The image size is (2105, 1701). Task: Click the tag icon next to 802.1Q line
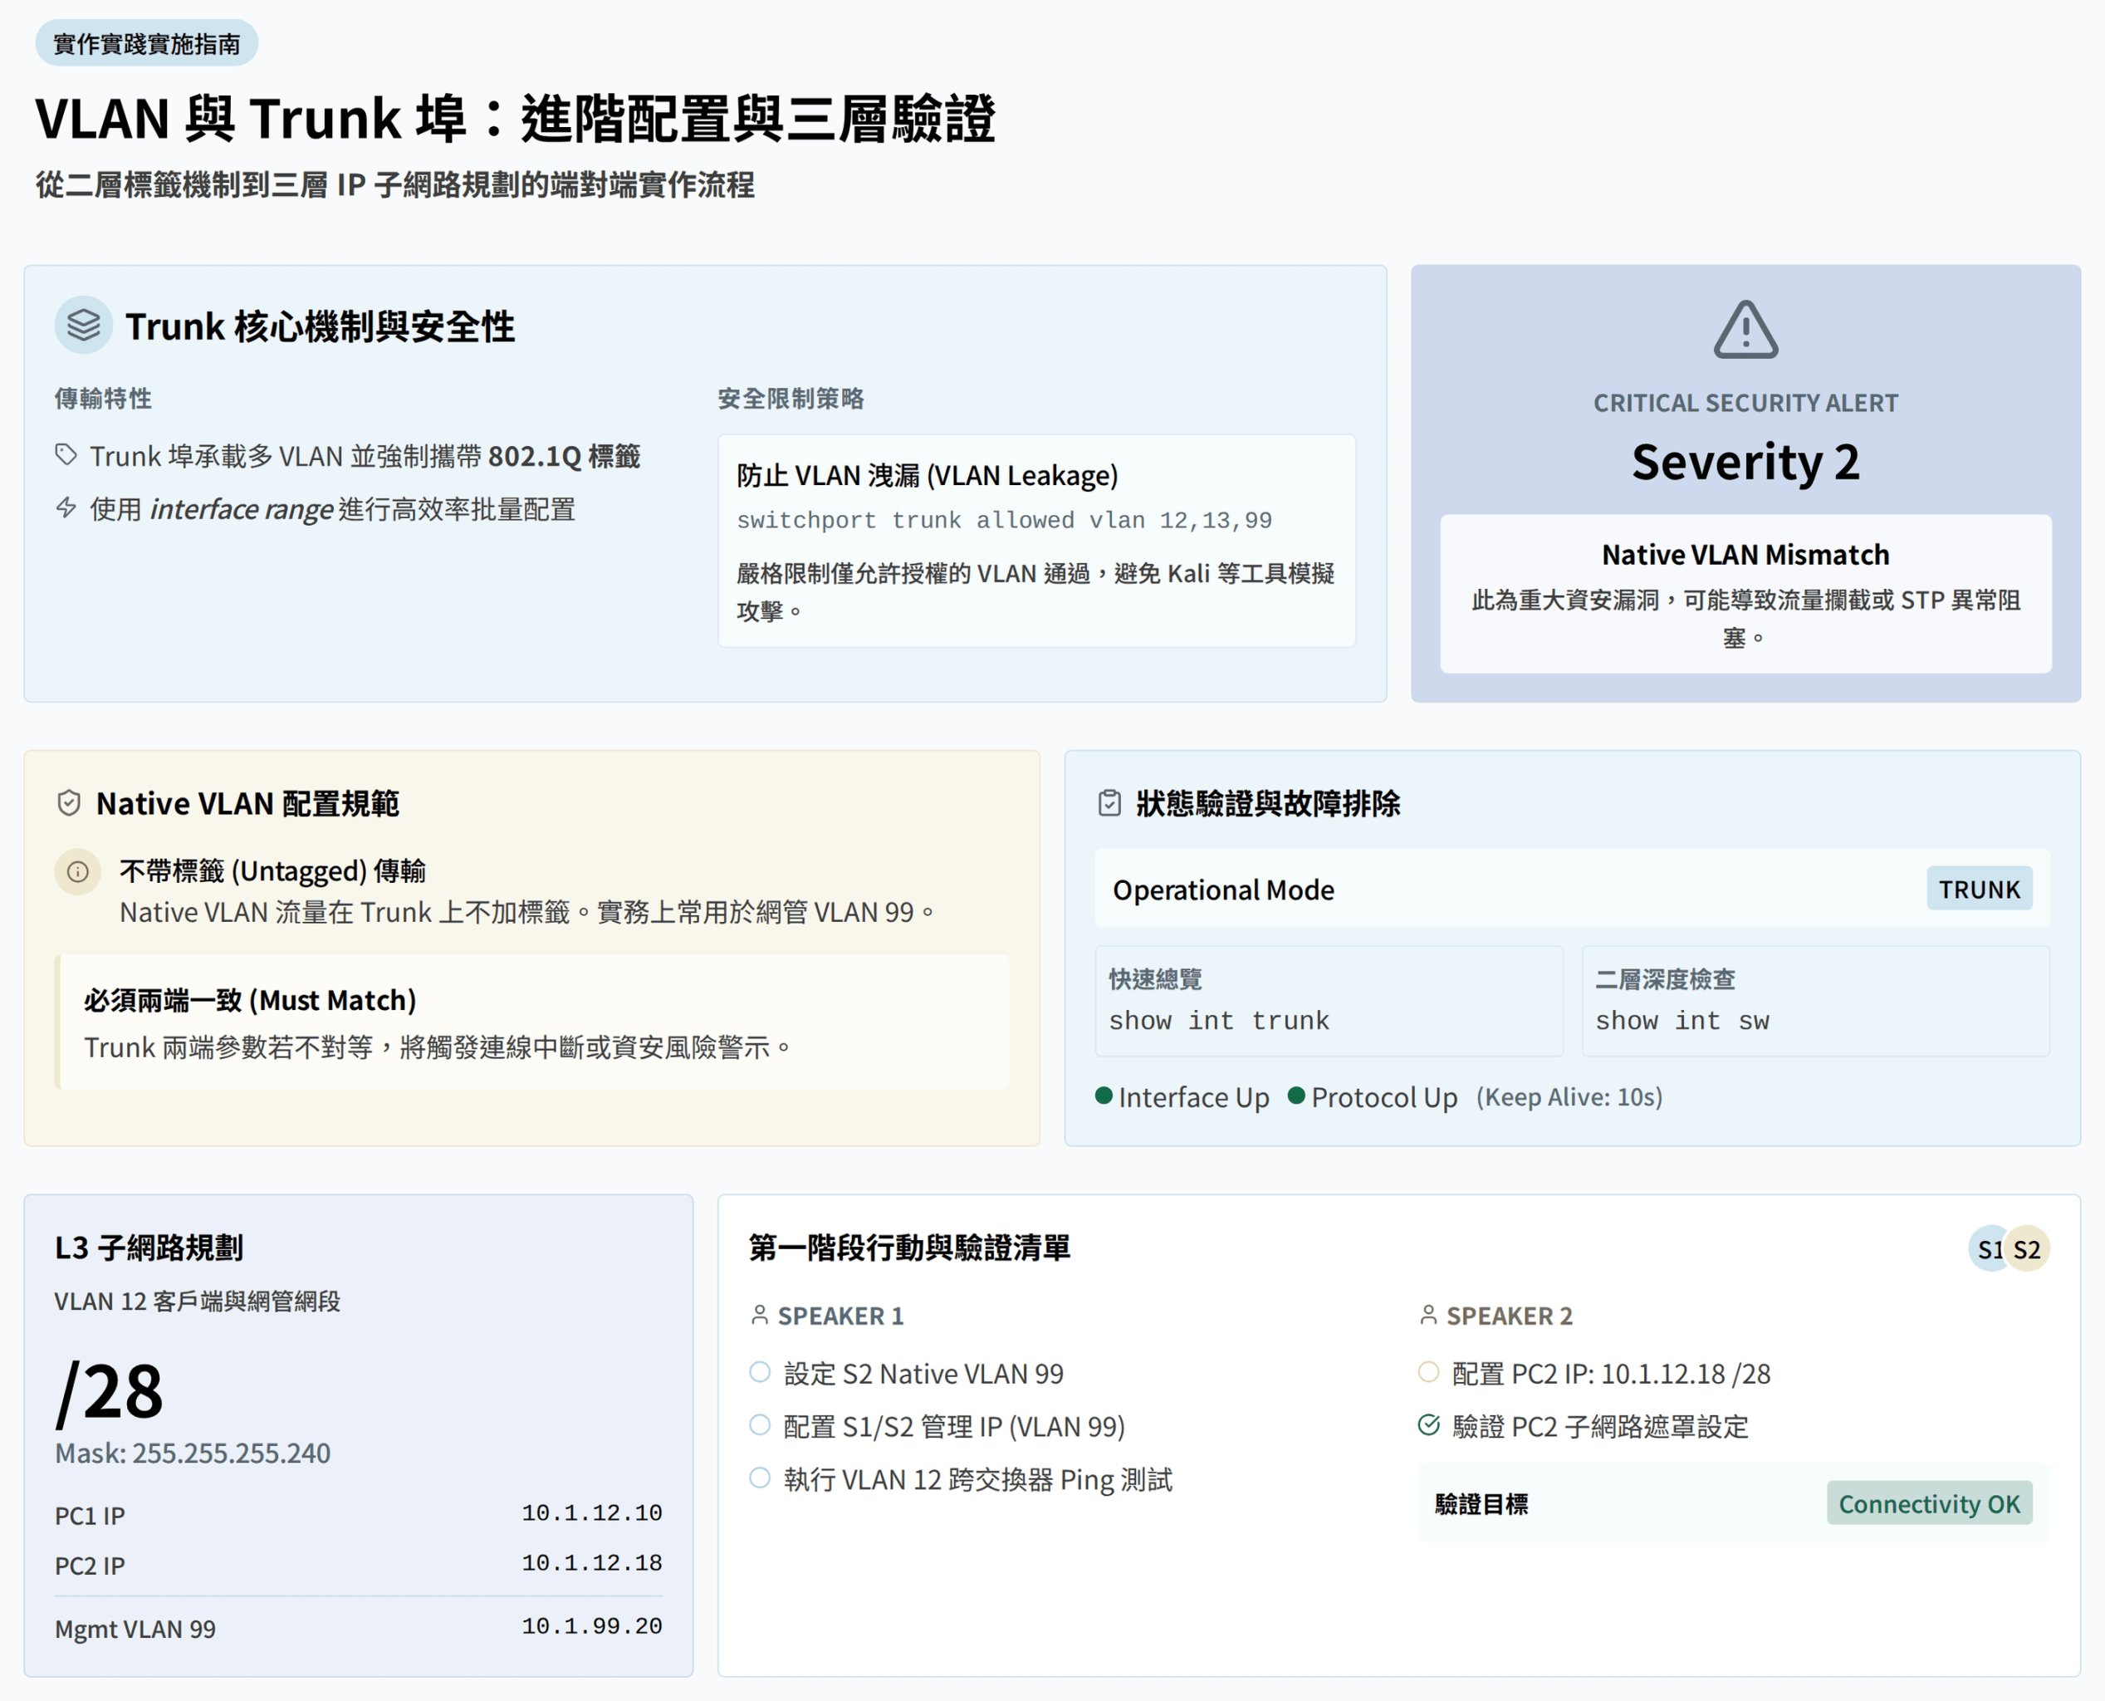(66, 454)
